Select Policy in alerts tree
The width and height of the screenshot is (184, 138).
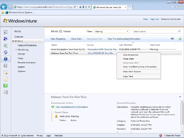21,58
